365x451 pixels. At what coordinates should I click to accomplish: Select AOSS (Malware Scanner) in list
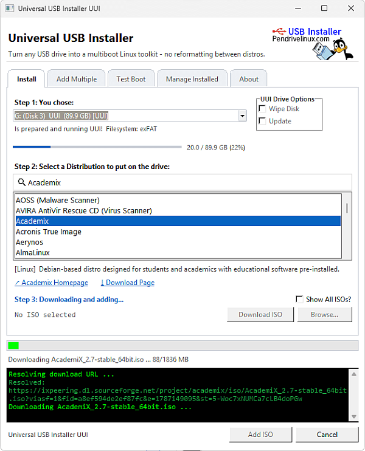[178, 200]
